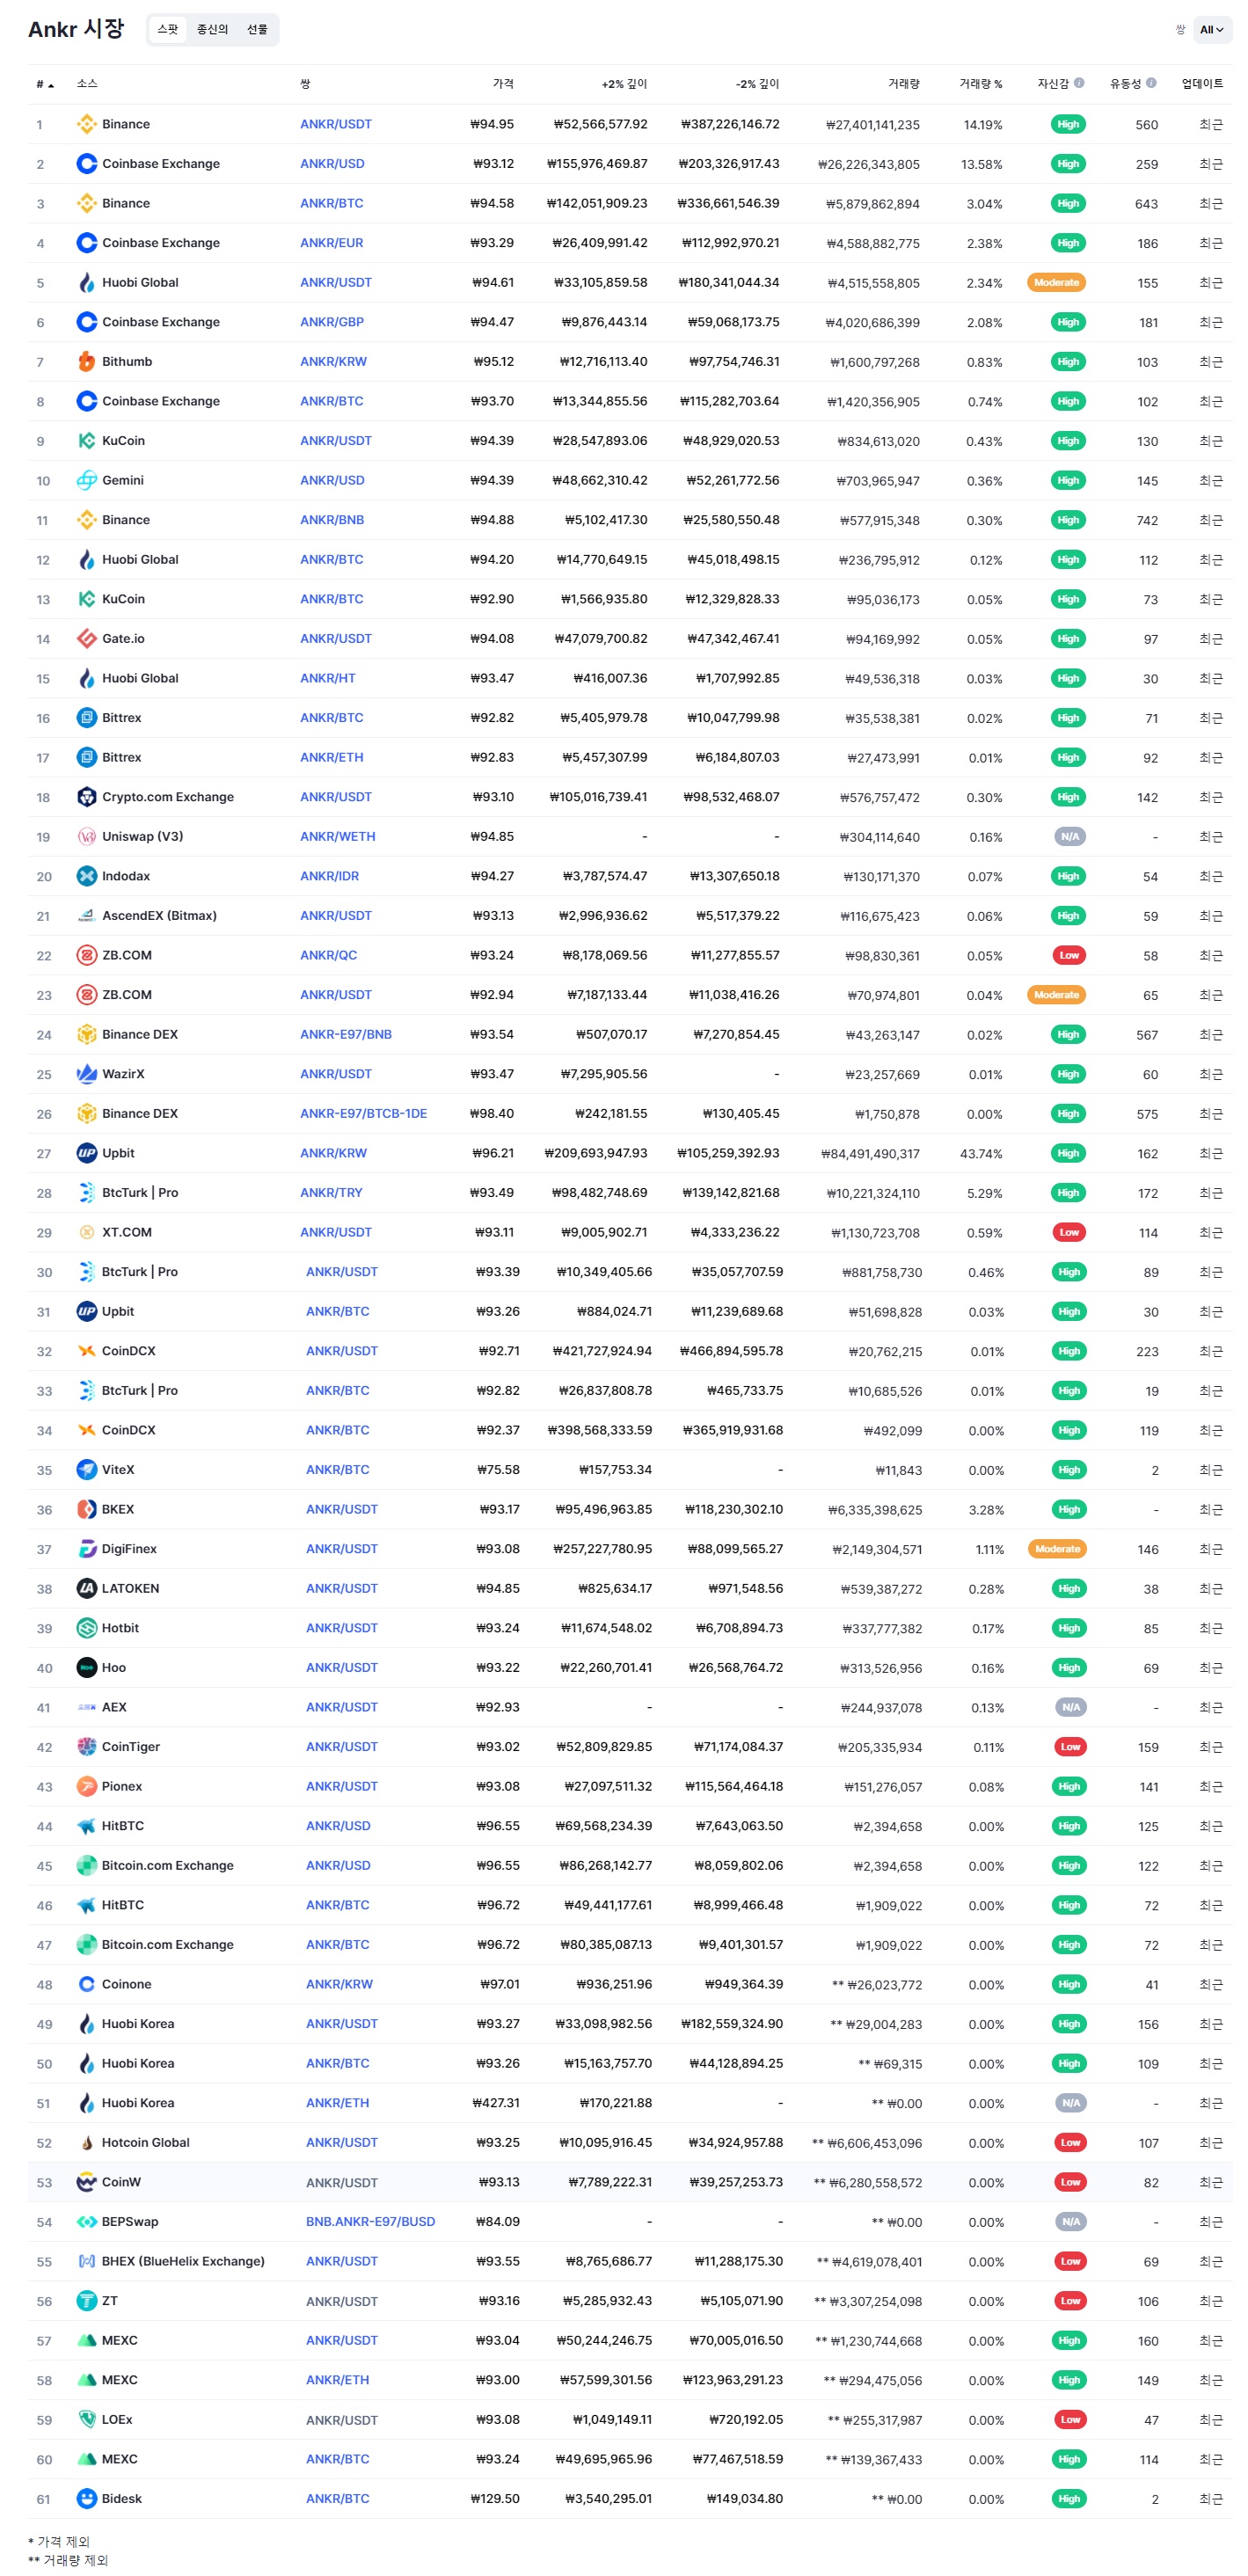1248x2576 pixels.
Task: Click the volume ₩27,401,141,235 cell
Action: point(872,125)
